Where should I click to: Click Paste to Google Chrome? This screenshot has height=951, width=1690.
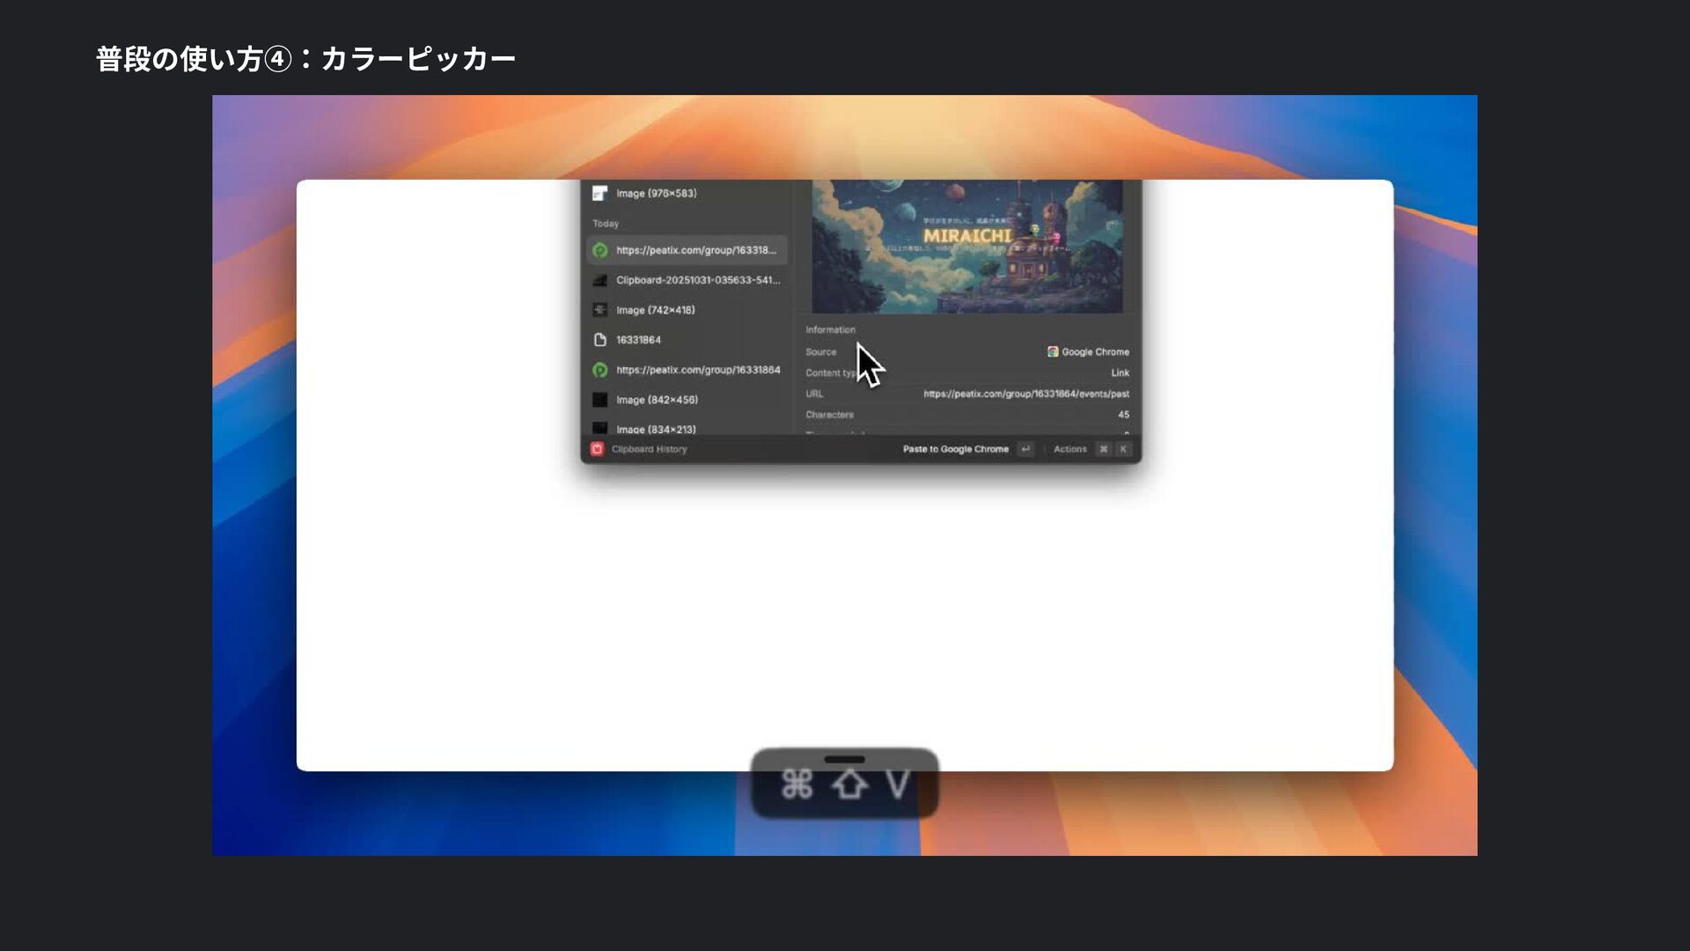coord(955,449)
